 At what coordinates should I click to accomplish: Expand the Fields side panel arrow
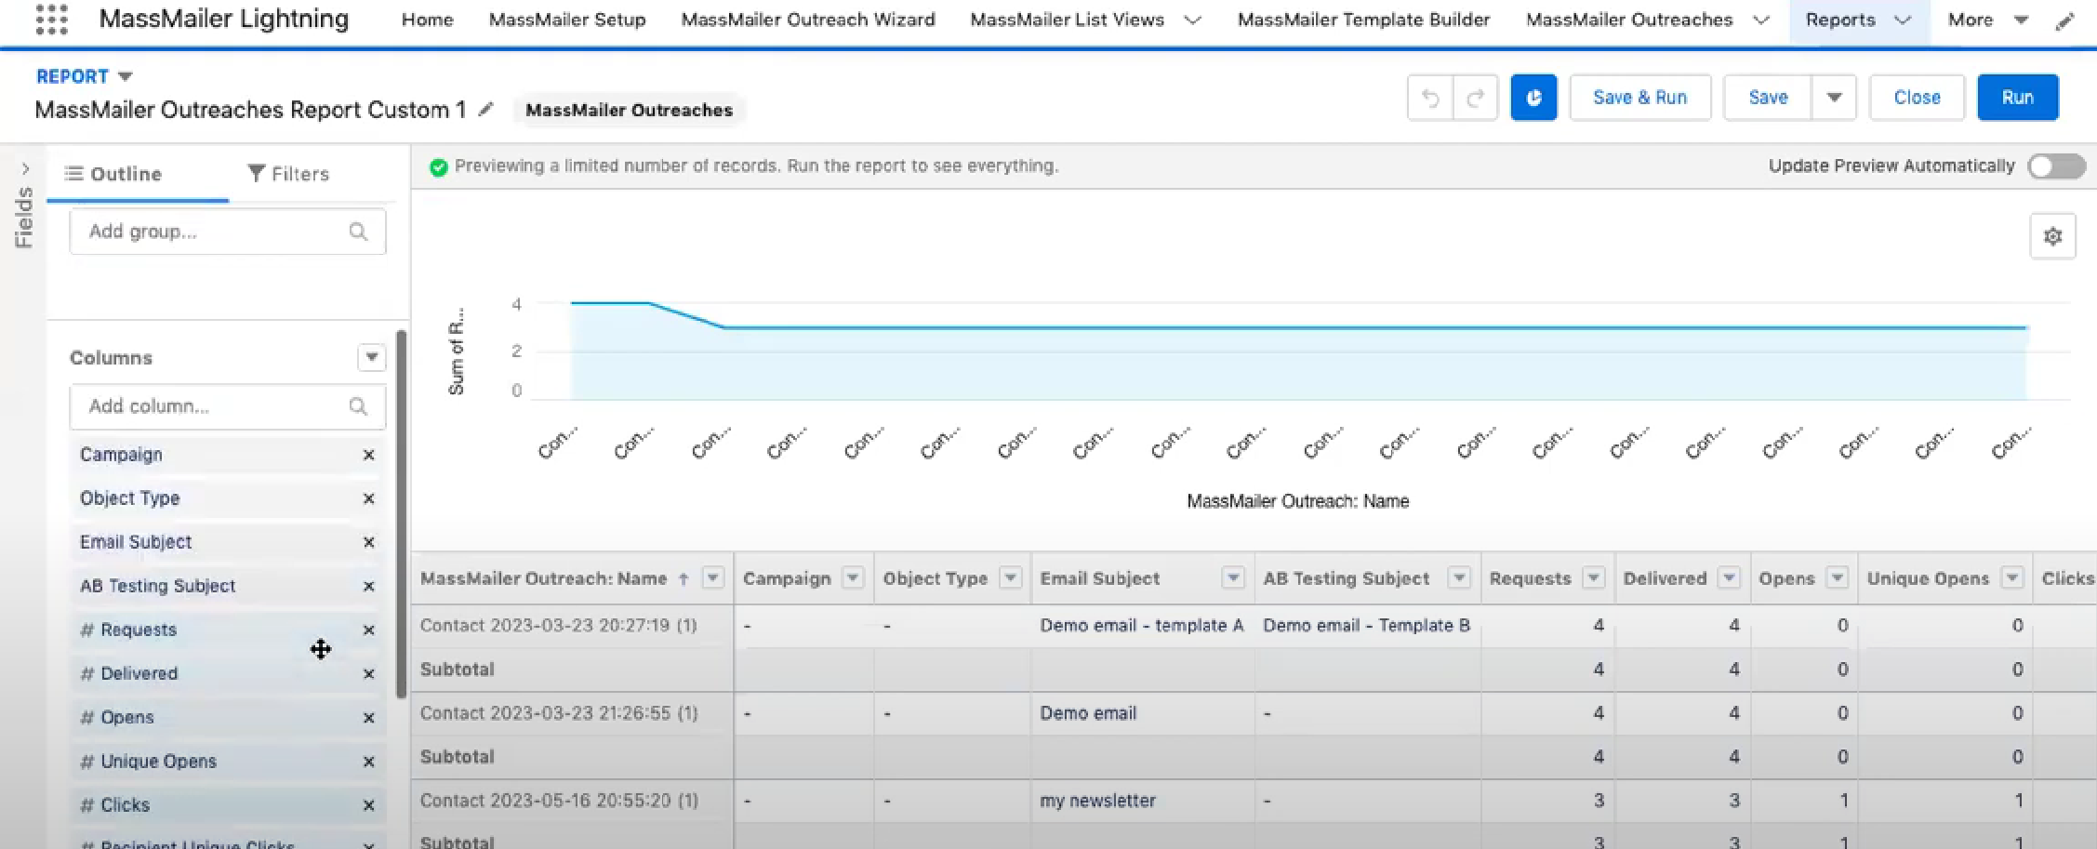click(x=25, y=168)
